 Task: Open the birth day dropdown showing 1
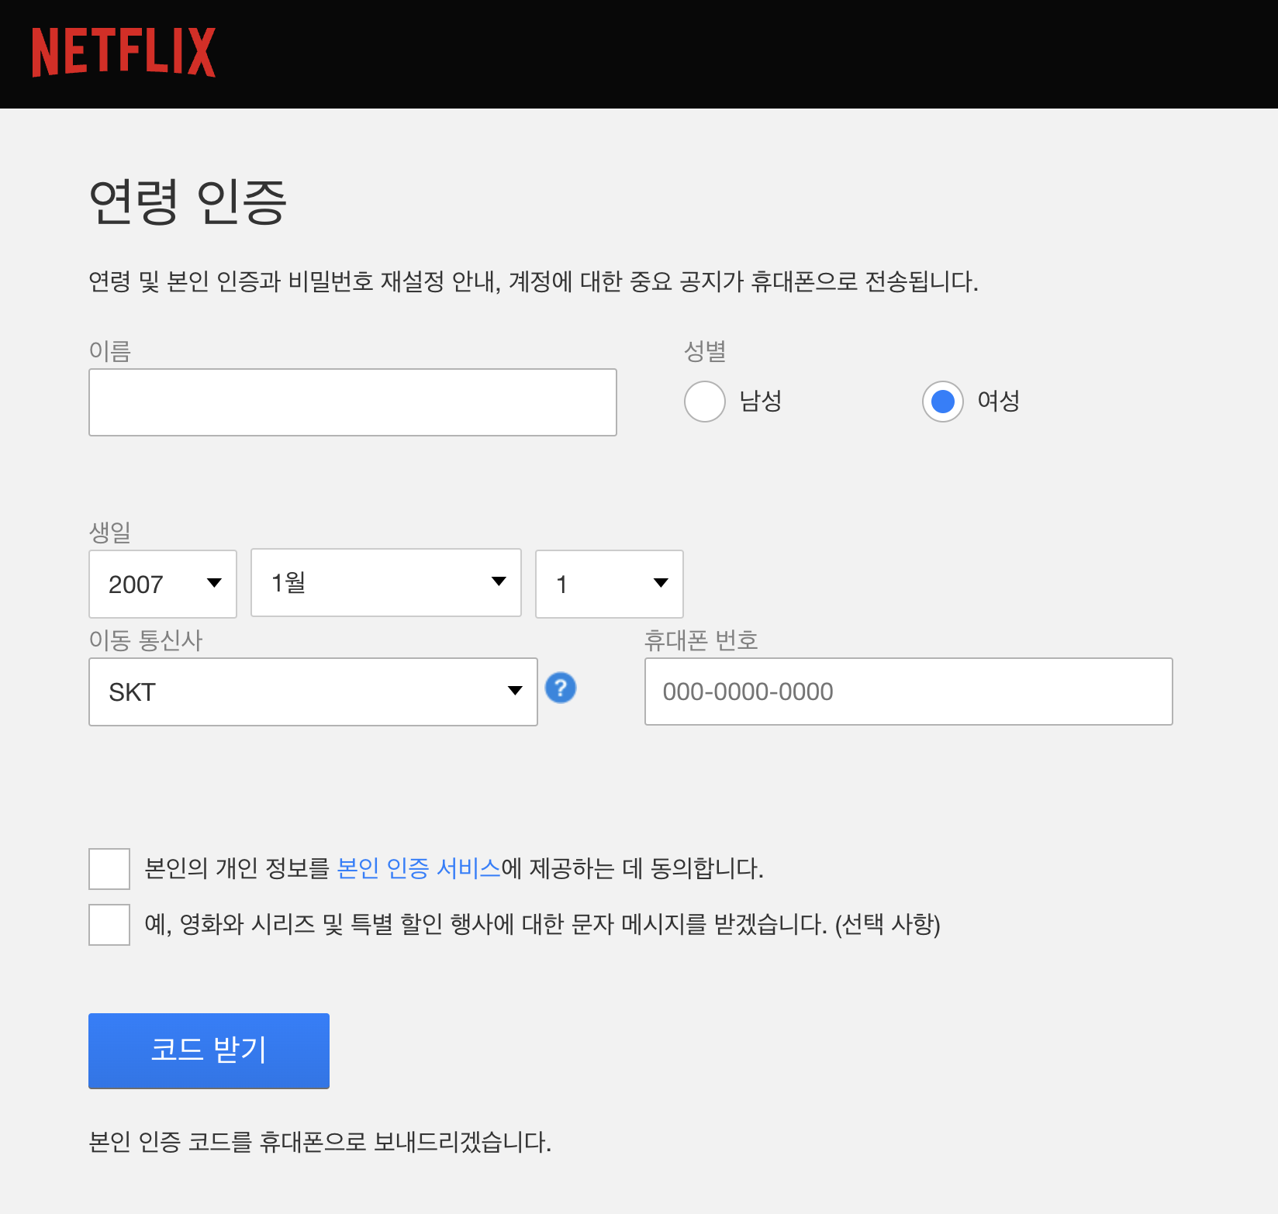[610, 584]
